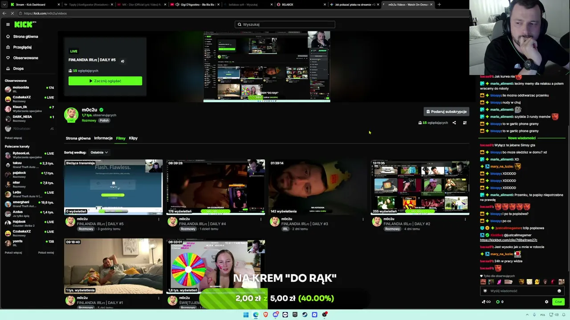The width and height of the screenshot is (570, 320).
Task: Click the green Kick coin balance icon
Action: tap(498, 302)
